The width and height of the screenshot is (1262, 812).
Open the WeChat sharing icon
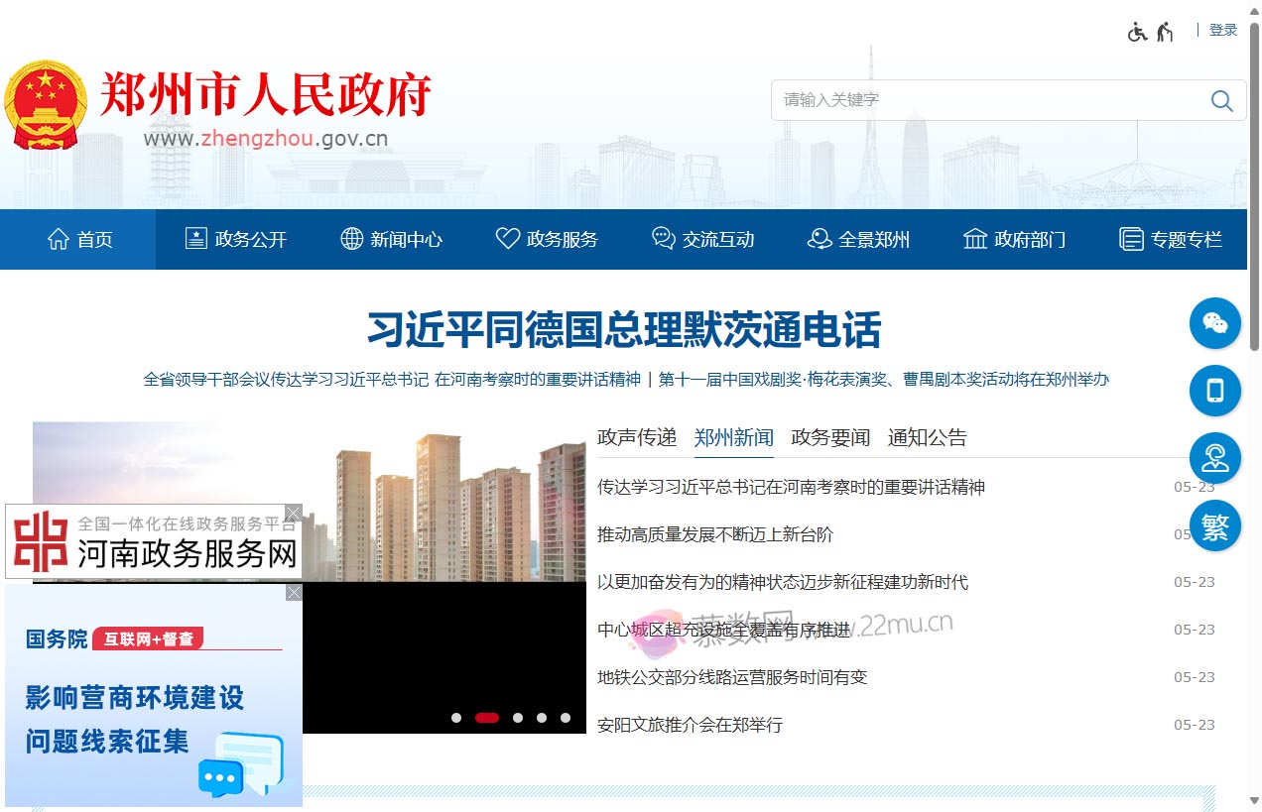pyautogui.click(x=1214, y=323)
